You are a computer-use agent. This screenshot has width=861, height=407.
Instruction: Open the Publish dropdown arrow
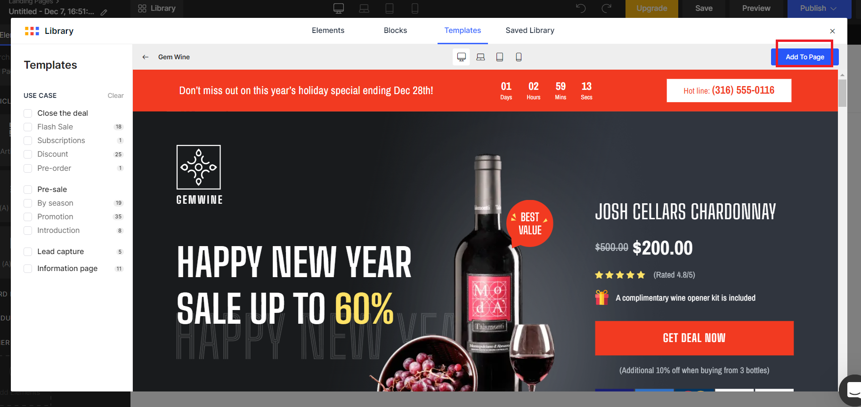834,8
